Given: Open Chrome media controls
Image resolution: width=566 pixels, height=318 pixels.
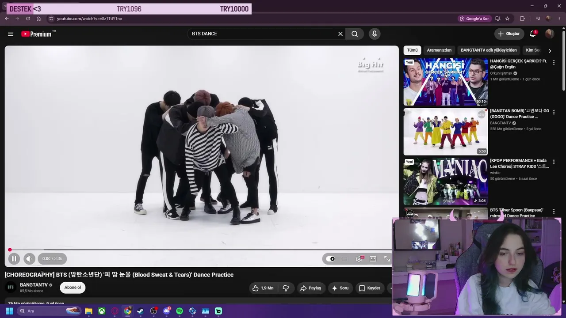Looking at the screenshot, I should (538, 19).
